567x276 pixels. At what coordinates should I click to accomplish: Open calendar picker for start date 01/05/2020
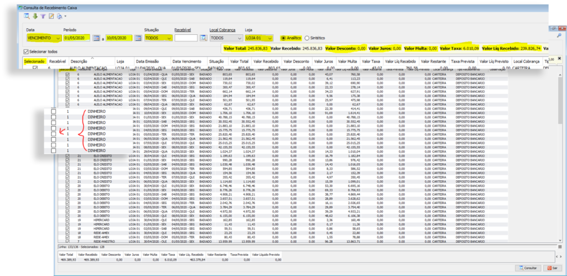point(96,38)
